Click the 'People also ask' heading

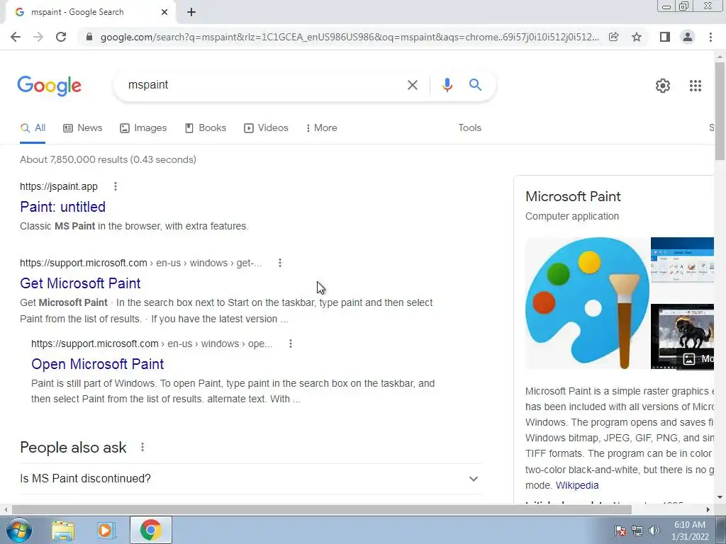[x=73, y=448]
